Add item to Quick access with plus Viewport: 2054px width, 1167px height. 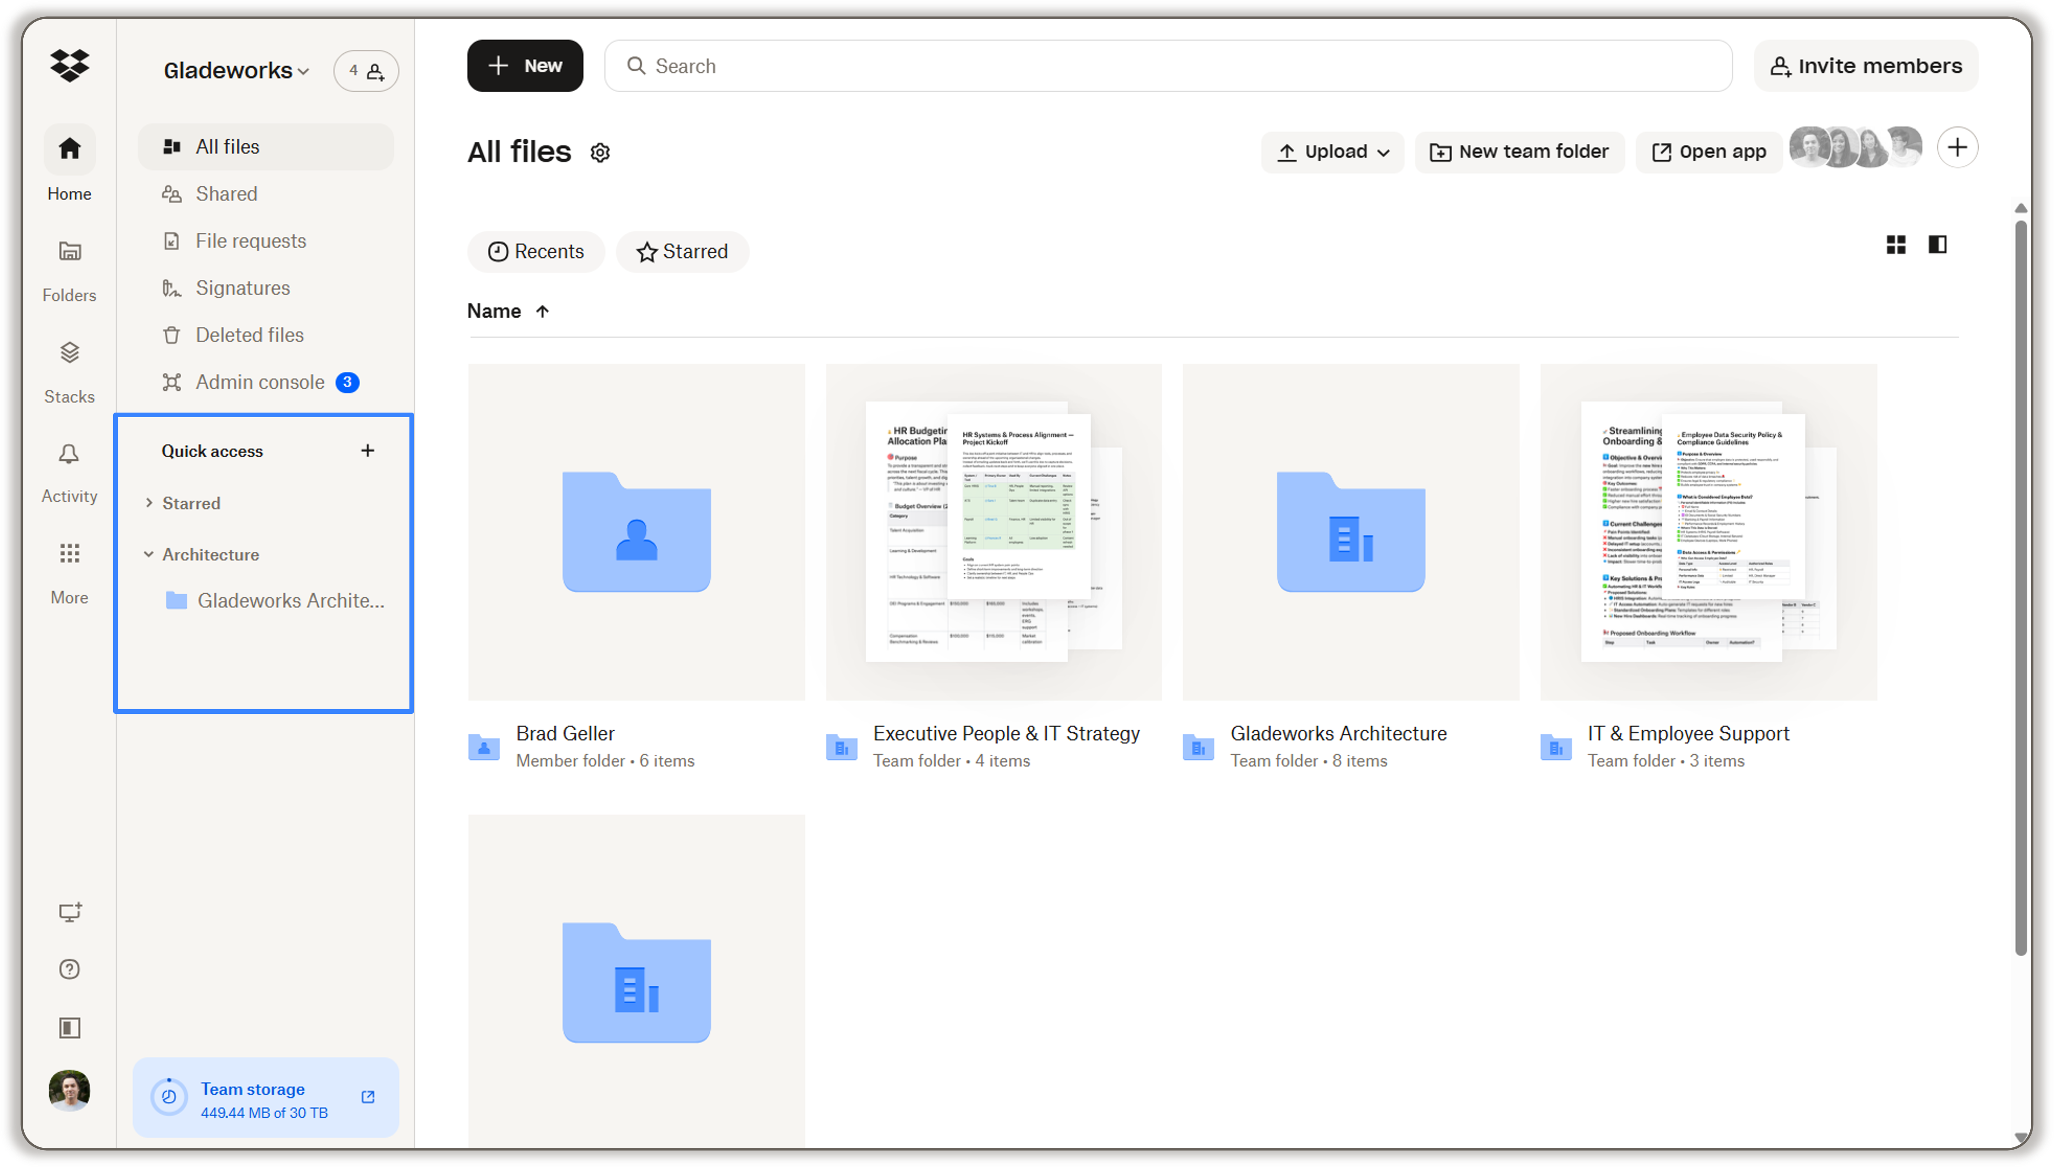coord(368,450)
